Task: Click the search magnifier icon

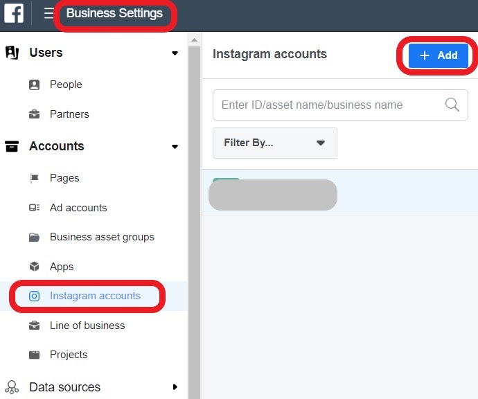Action: (452, 105)
